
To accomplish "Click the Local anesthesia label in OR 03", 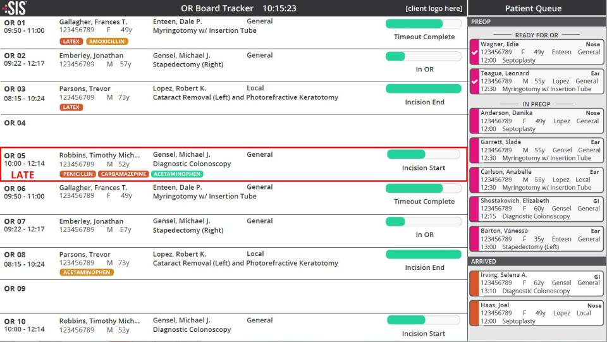I will point(255,89).
